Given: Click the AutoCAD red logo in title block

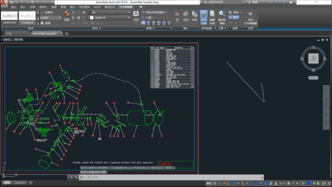Looking at the screenshot, I should [x=165, y=164].
